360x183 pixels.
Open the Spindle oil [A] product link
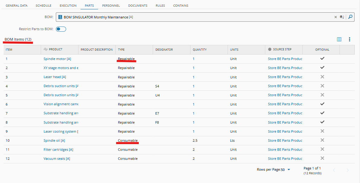point(54,140)
